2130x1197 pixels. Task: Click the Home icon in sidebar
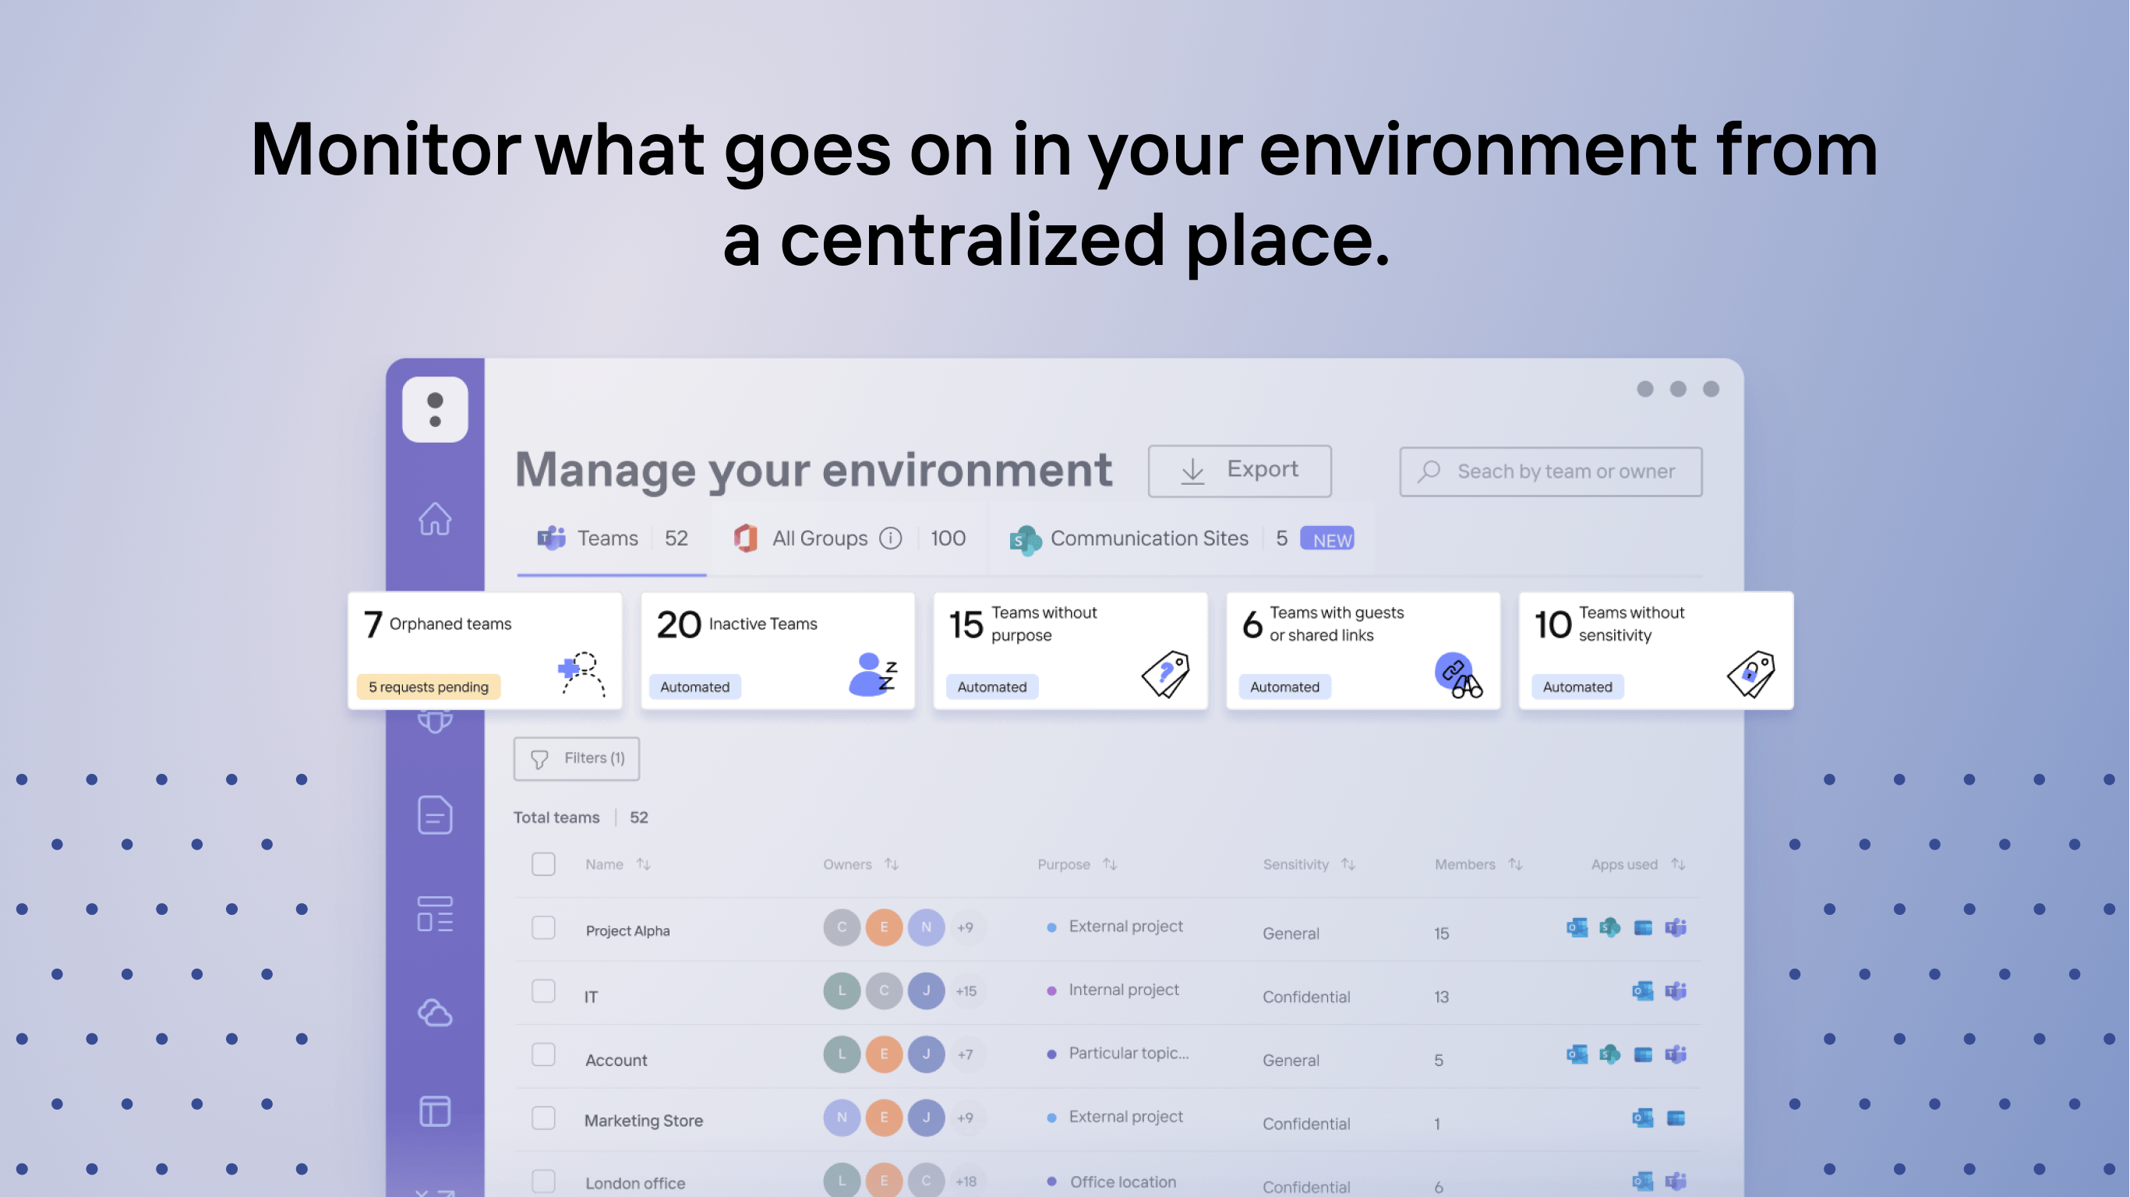434,519
